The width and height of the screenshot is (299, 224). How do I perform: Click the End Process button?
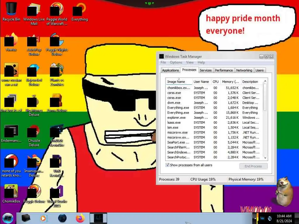(253, 166)
